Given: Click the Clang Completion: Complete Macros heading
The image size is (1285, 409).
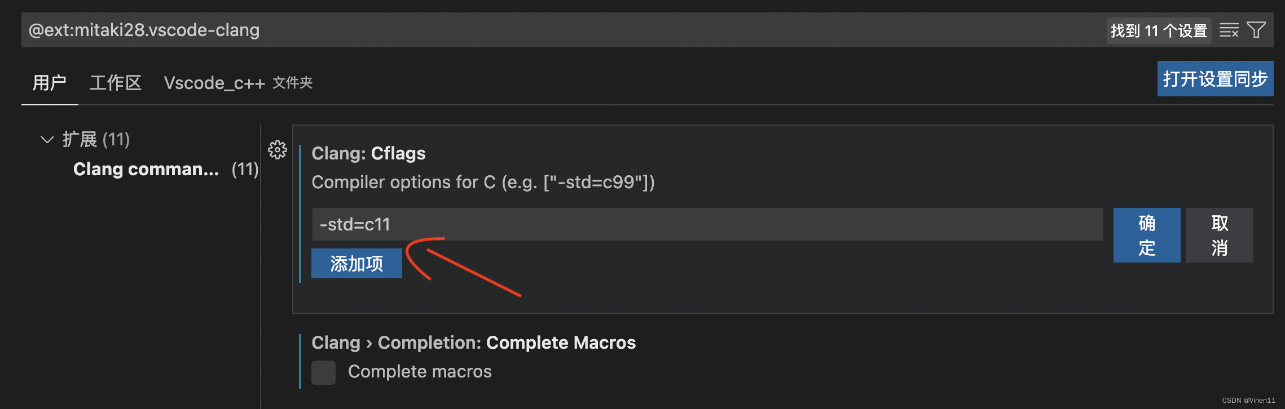Looking at the screenshot, I should pyautogui.click(x=473, y=342).
